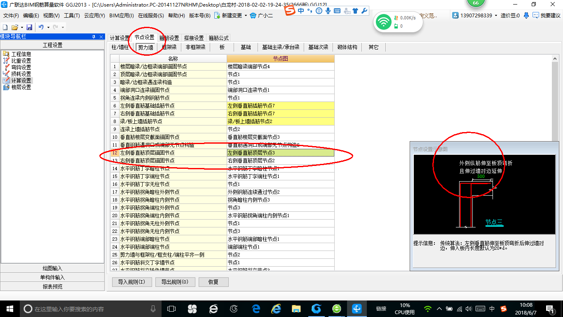Image resolution: width=563 pixels, height=317 pixels.
Task: Open Task View on the taskbar
Action: pyautogui.click(x=171, y=308)
